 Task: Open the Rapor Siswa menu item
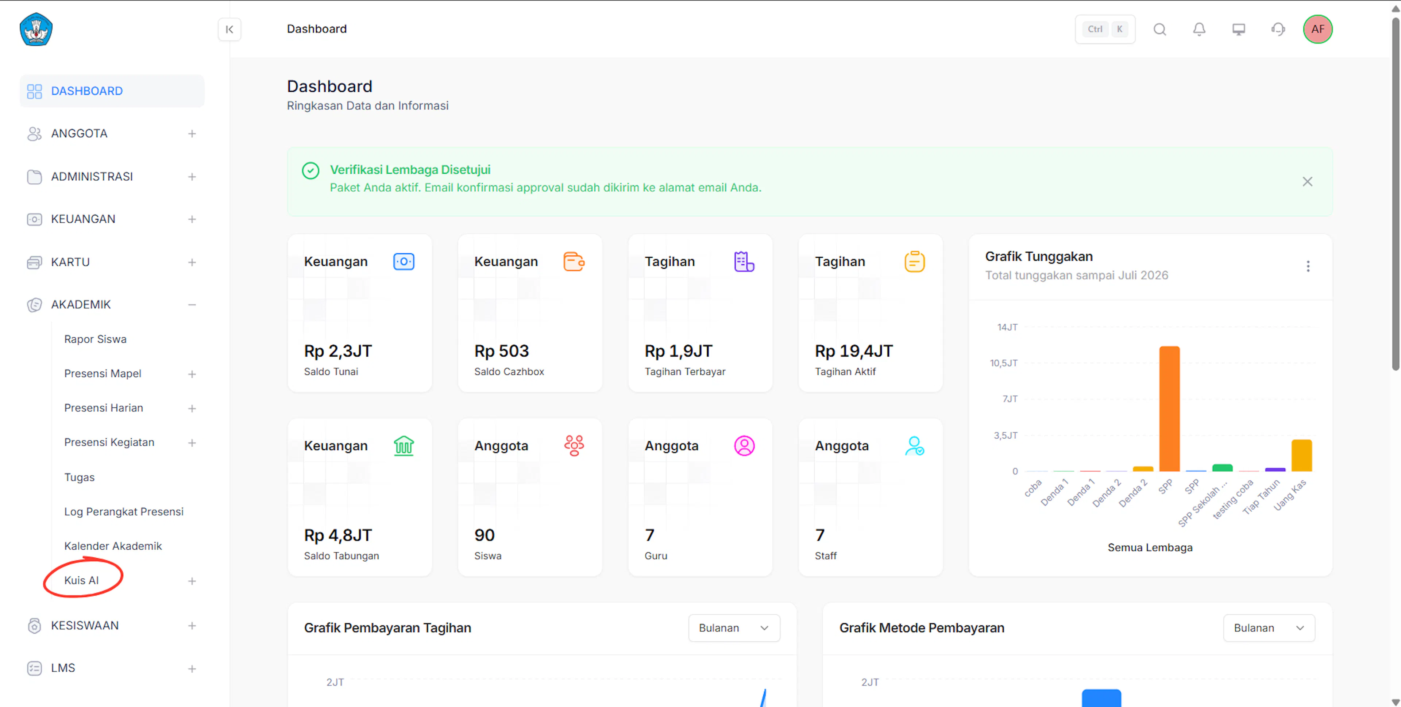95,339
